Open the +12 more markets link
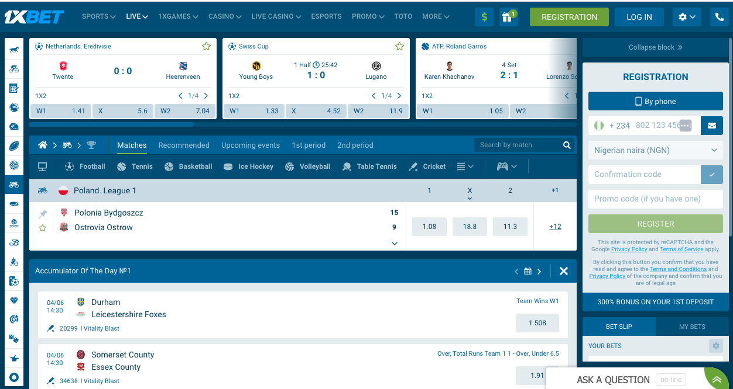 555,227
